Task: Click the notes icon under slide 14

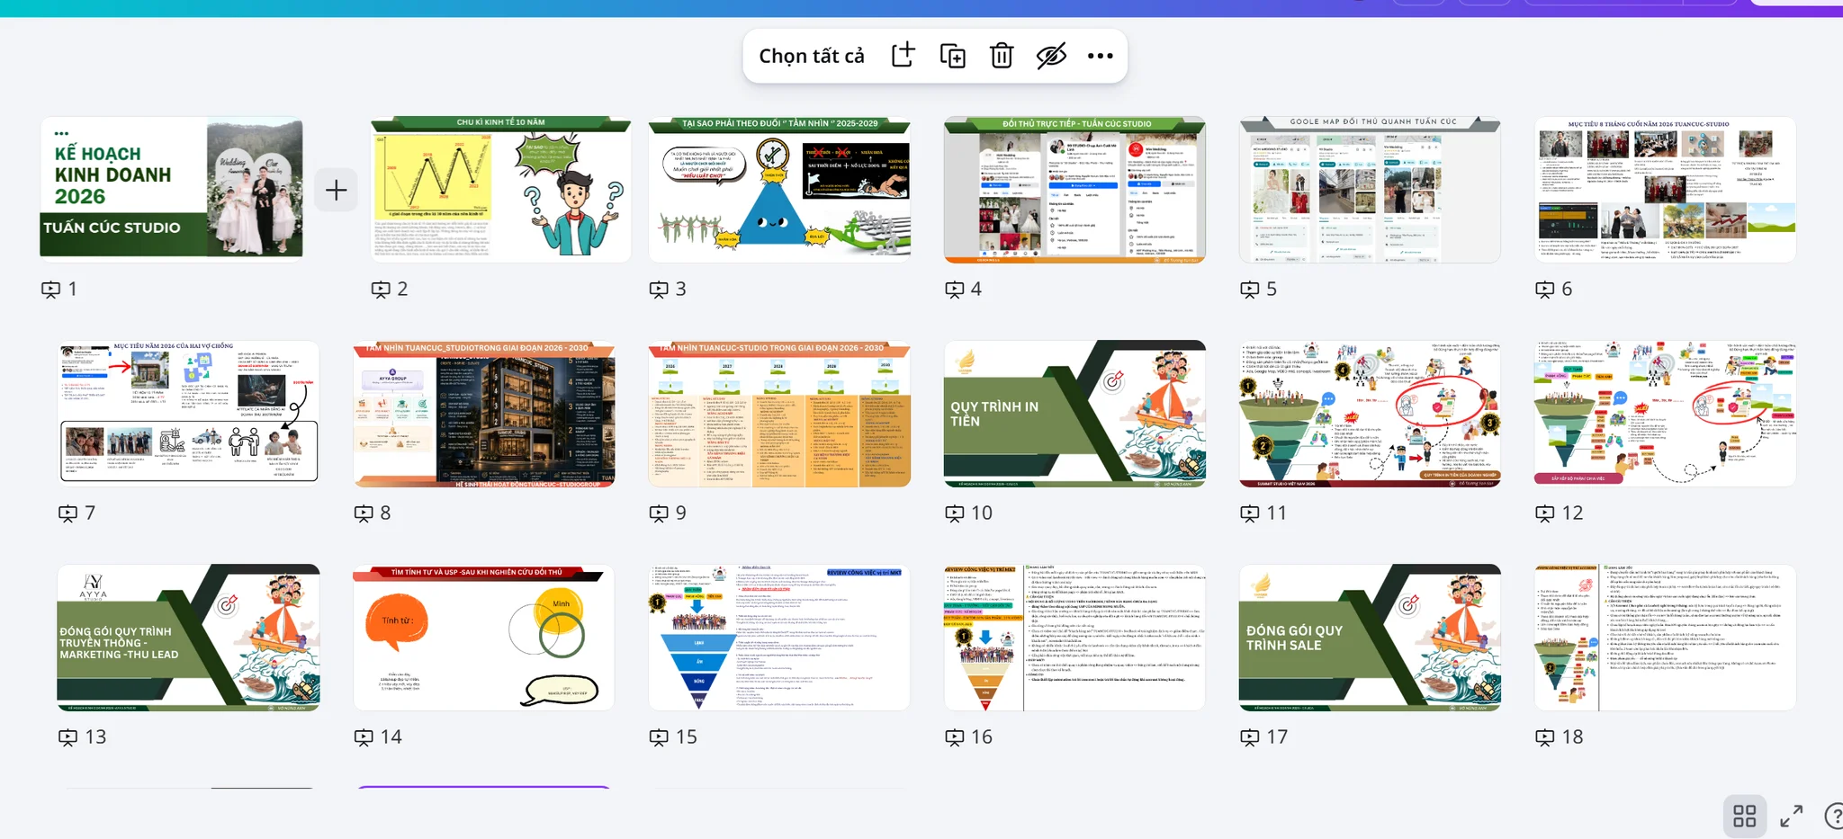Action: click(x=364, y=737)
